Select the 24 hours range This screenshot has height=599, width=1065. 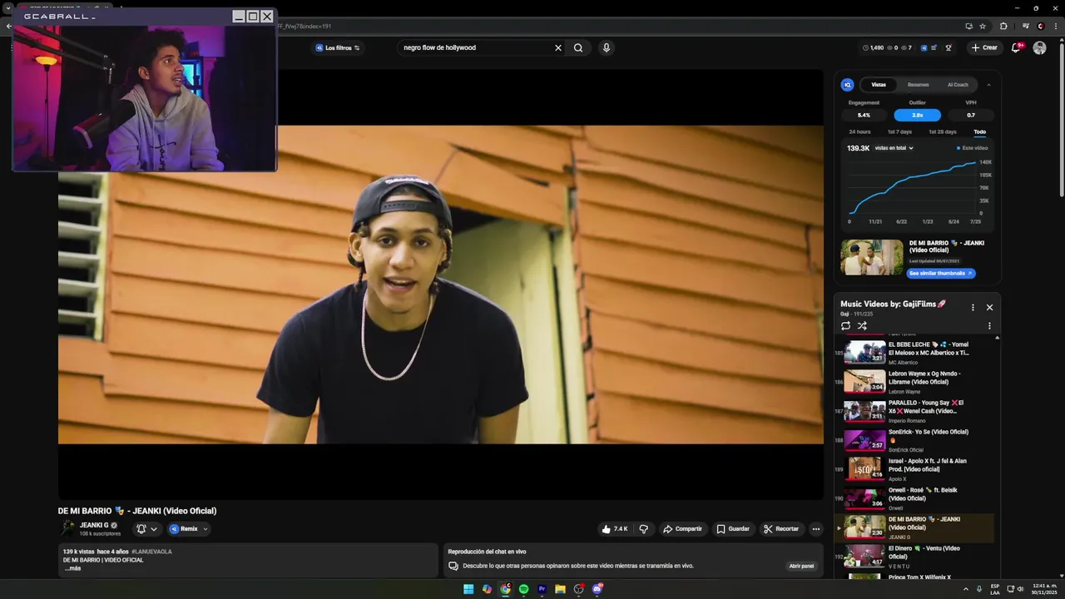coord(859,131)
